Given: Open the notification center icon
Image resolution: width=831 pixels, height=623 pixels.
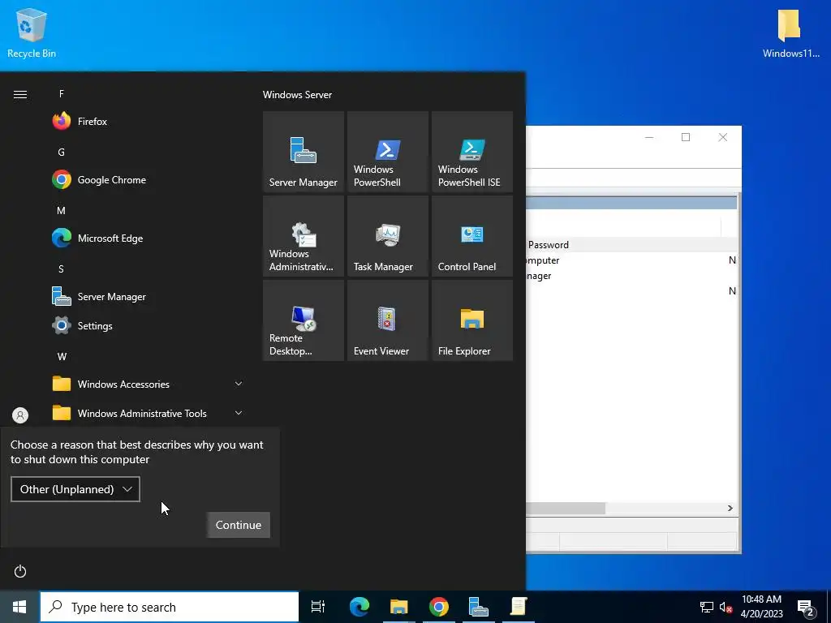Looking at the screenshot, I should (806, 607).
